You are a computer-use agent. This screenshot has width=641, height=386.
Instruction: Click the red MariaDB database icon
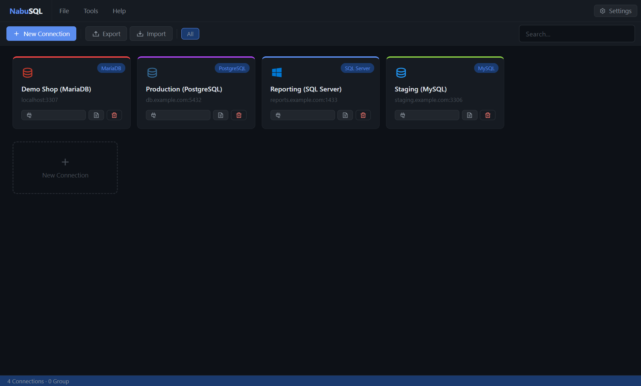(28, 73)
